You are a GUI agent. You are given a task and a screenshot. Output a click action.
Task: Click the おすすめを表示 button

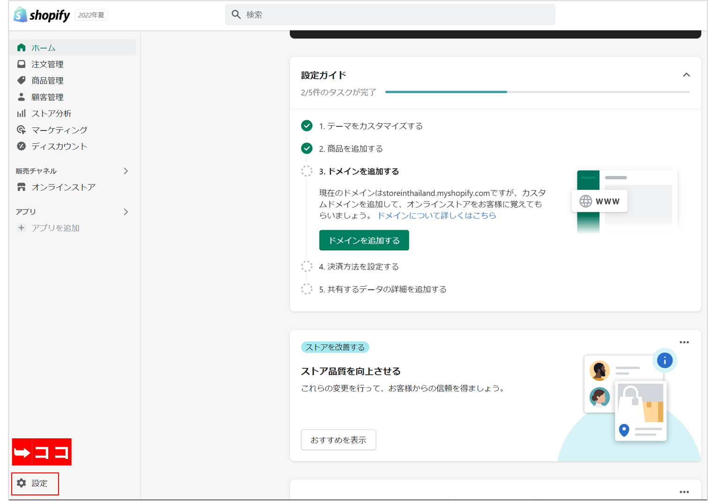coord(338,440)
